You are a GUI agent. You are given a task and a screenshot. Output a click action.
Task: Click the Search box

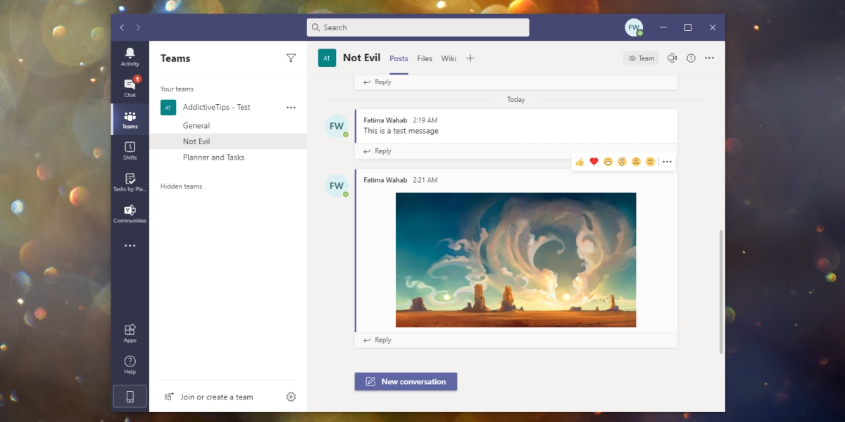418,27
